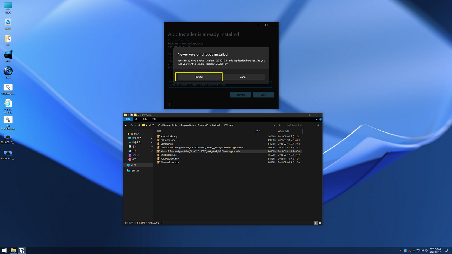Expand the chevron after 내 PC breadcrumb
The height and width of the screenshot is (254, 452).
[x=156, y=125]
